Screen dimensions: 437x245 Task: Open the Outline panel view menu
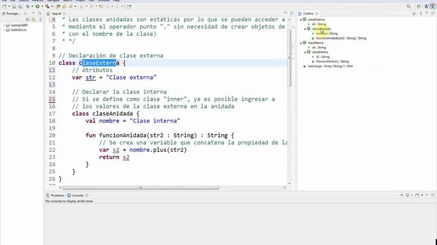(421, 14)
